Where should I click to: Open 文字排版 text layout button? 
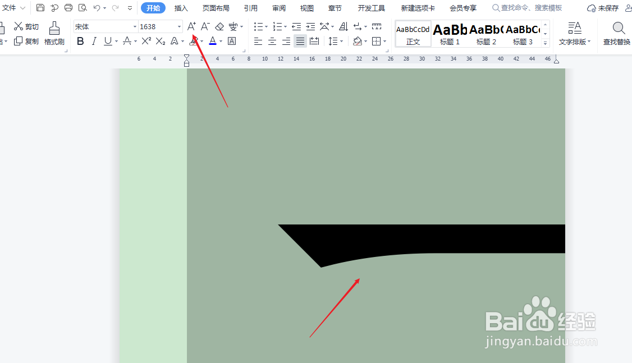click(575, 34)
